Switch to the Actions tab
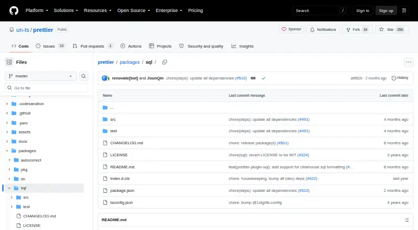This screenshot has height=230, width=418. coord(131,46)
